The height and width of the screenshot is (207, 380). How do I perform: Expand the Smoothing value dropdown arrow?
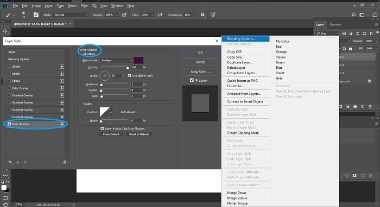[195, 15]
